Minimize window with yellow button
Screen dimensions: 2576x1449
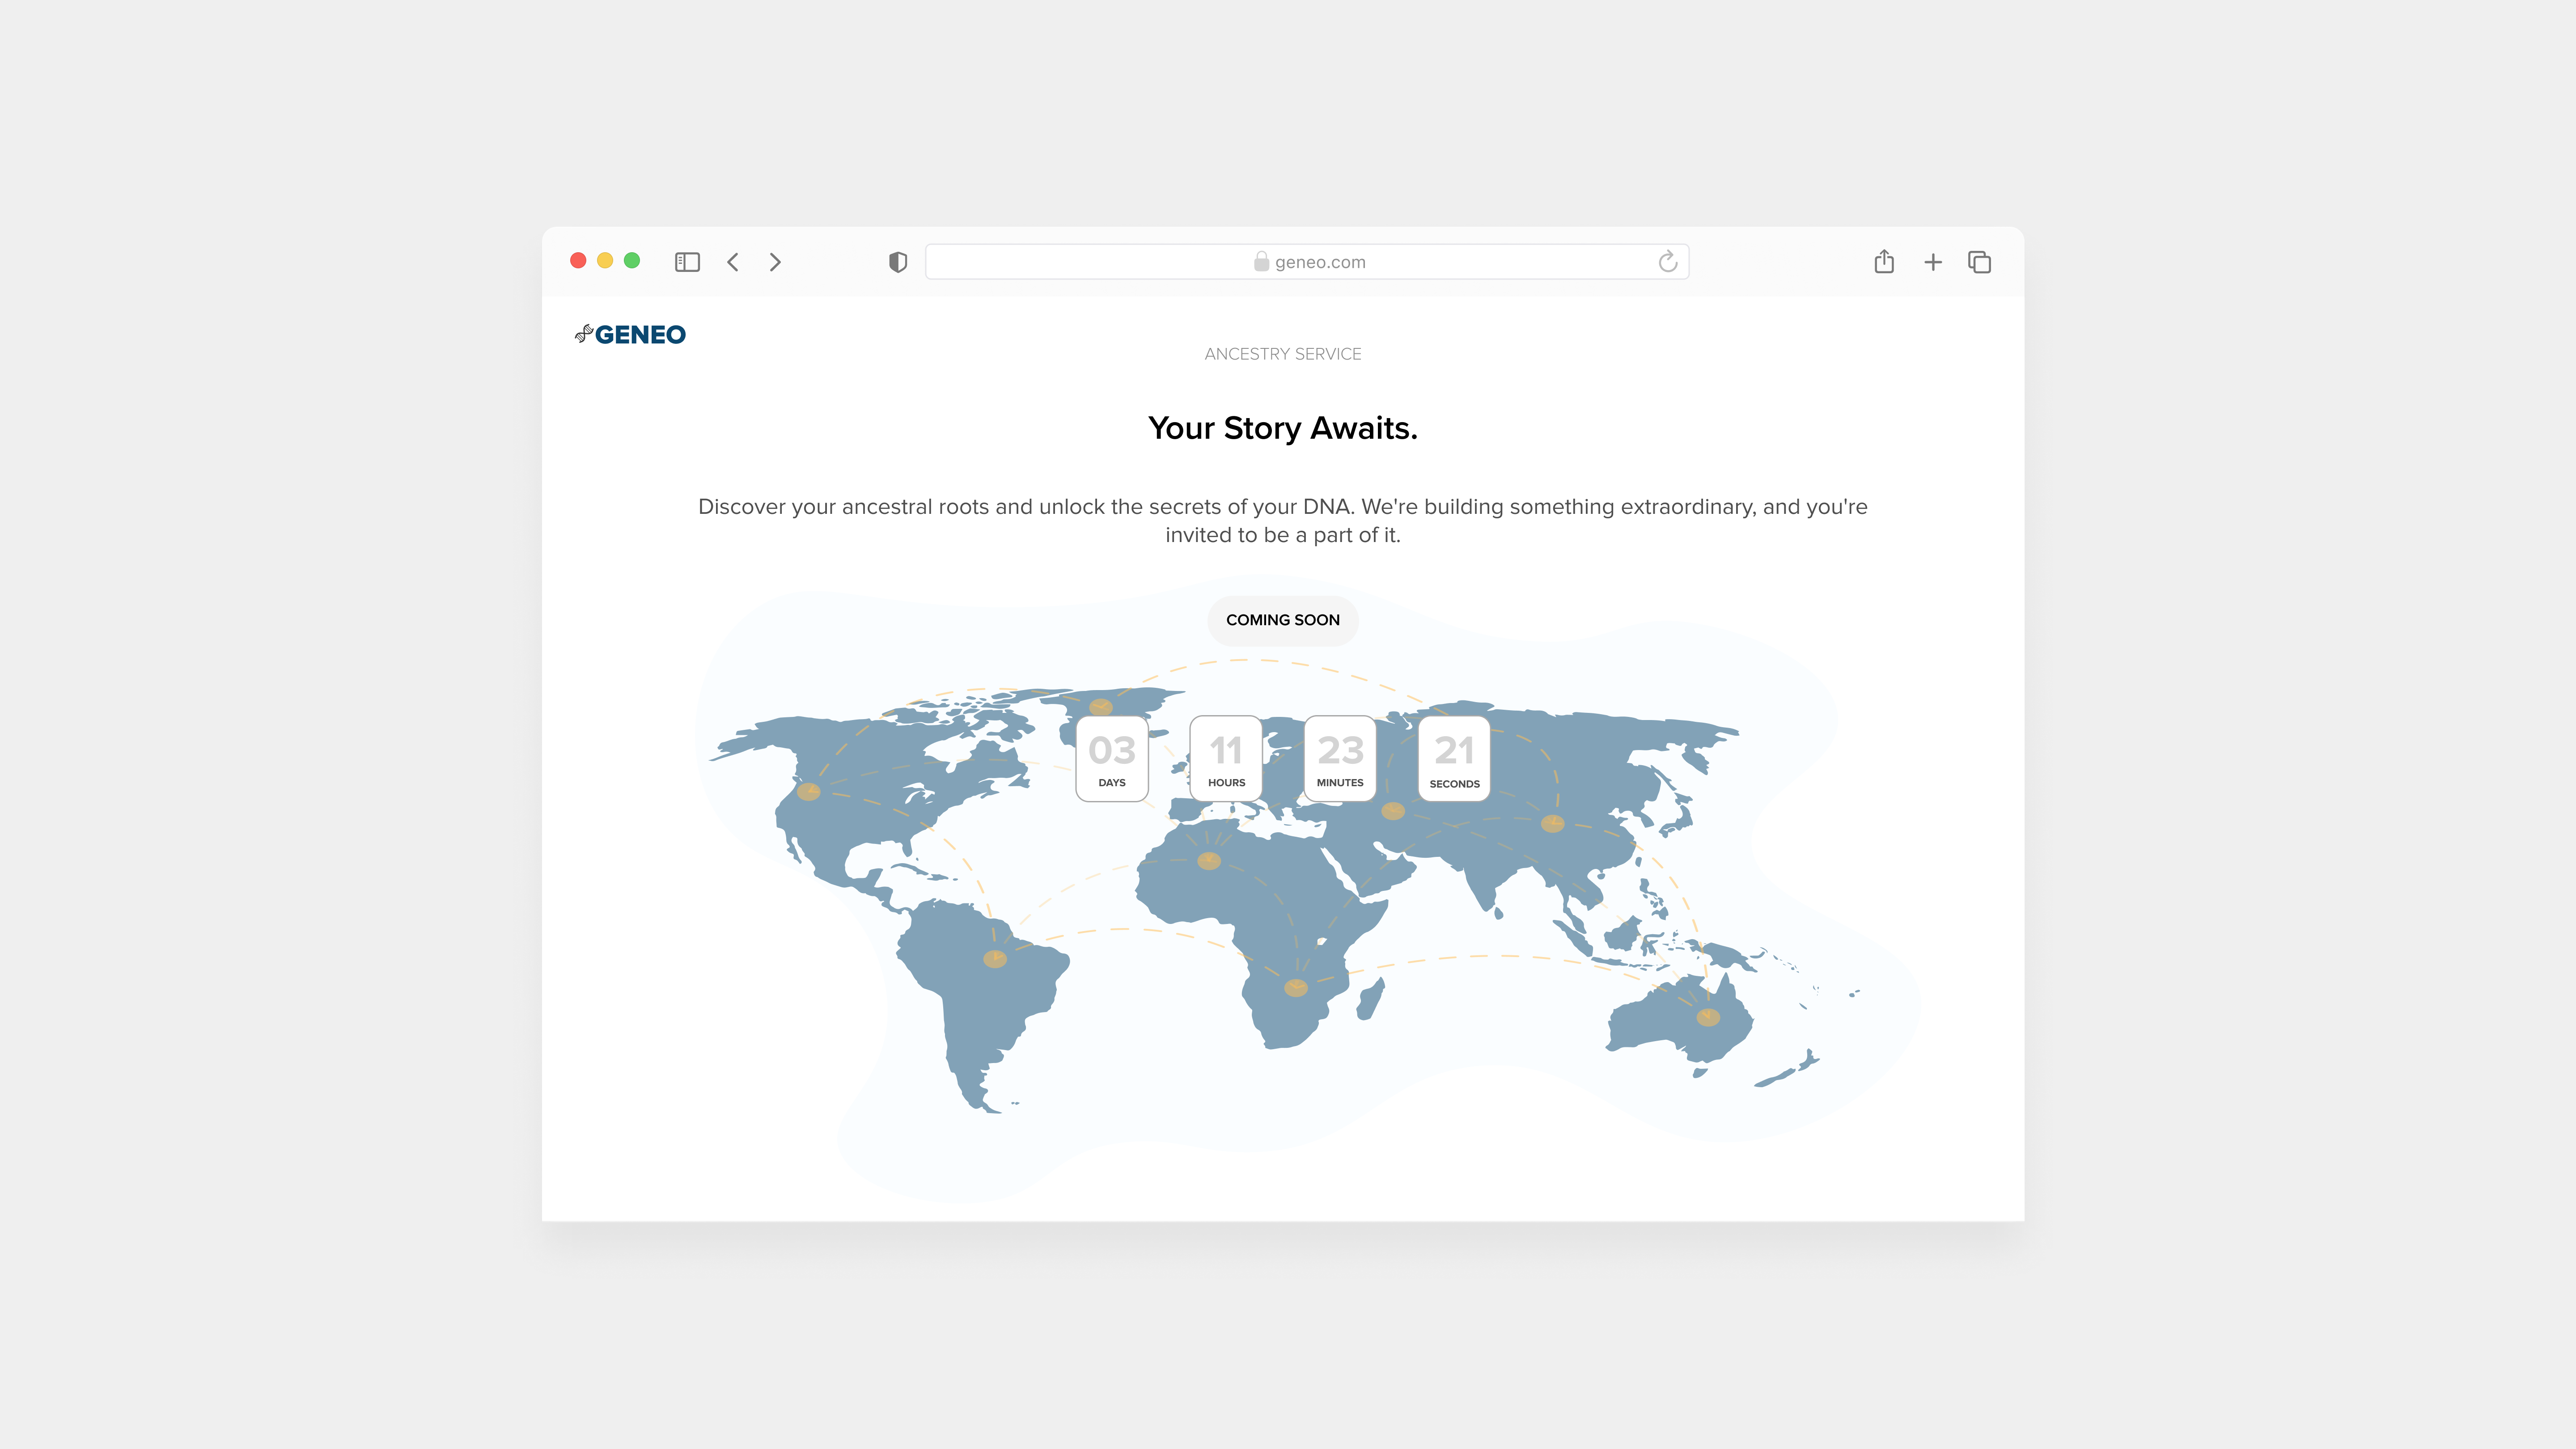[605, 261]
